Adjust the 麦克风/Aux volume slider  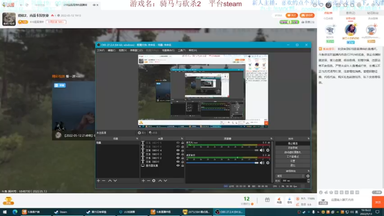(x=222, y=150)
